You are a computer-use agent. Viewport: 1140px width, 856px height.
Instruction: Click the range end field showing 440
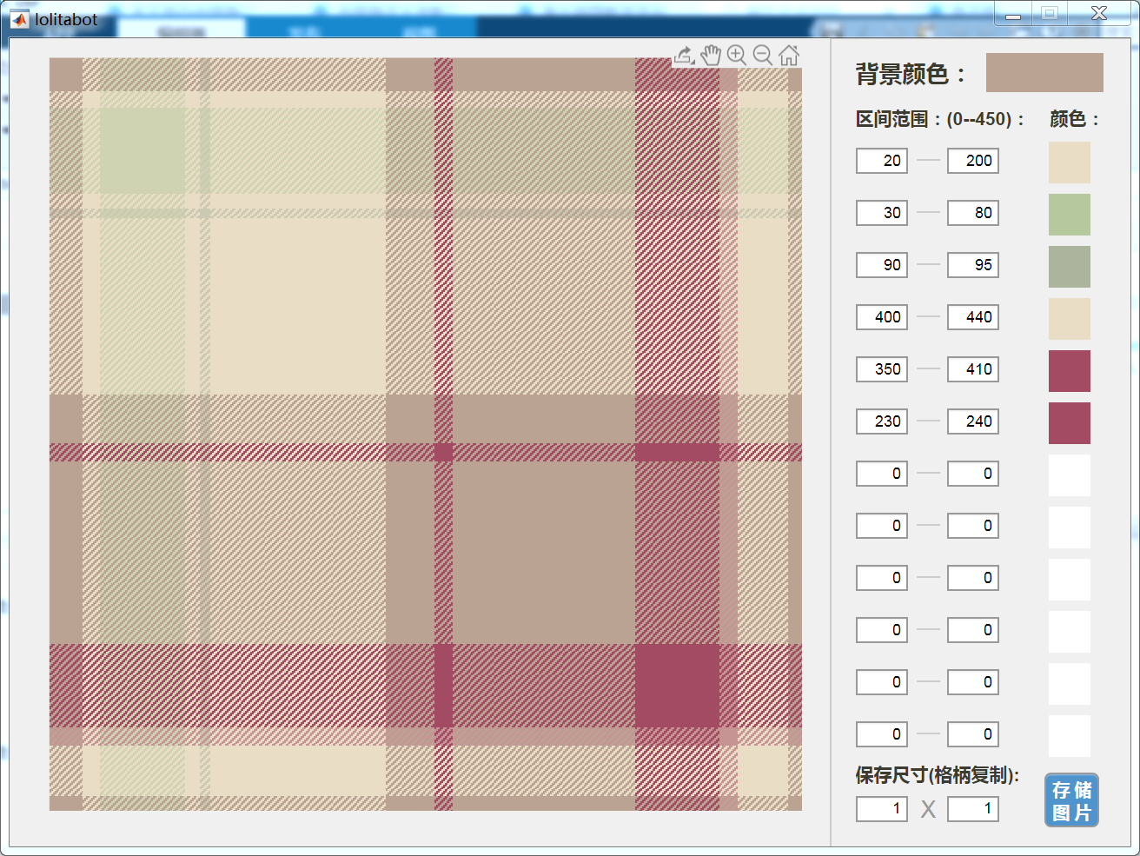973,317
